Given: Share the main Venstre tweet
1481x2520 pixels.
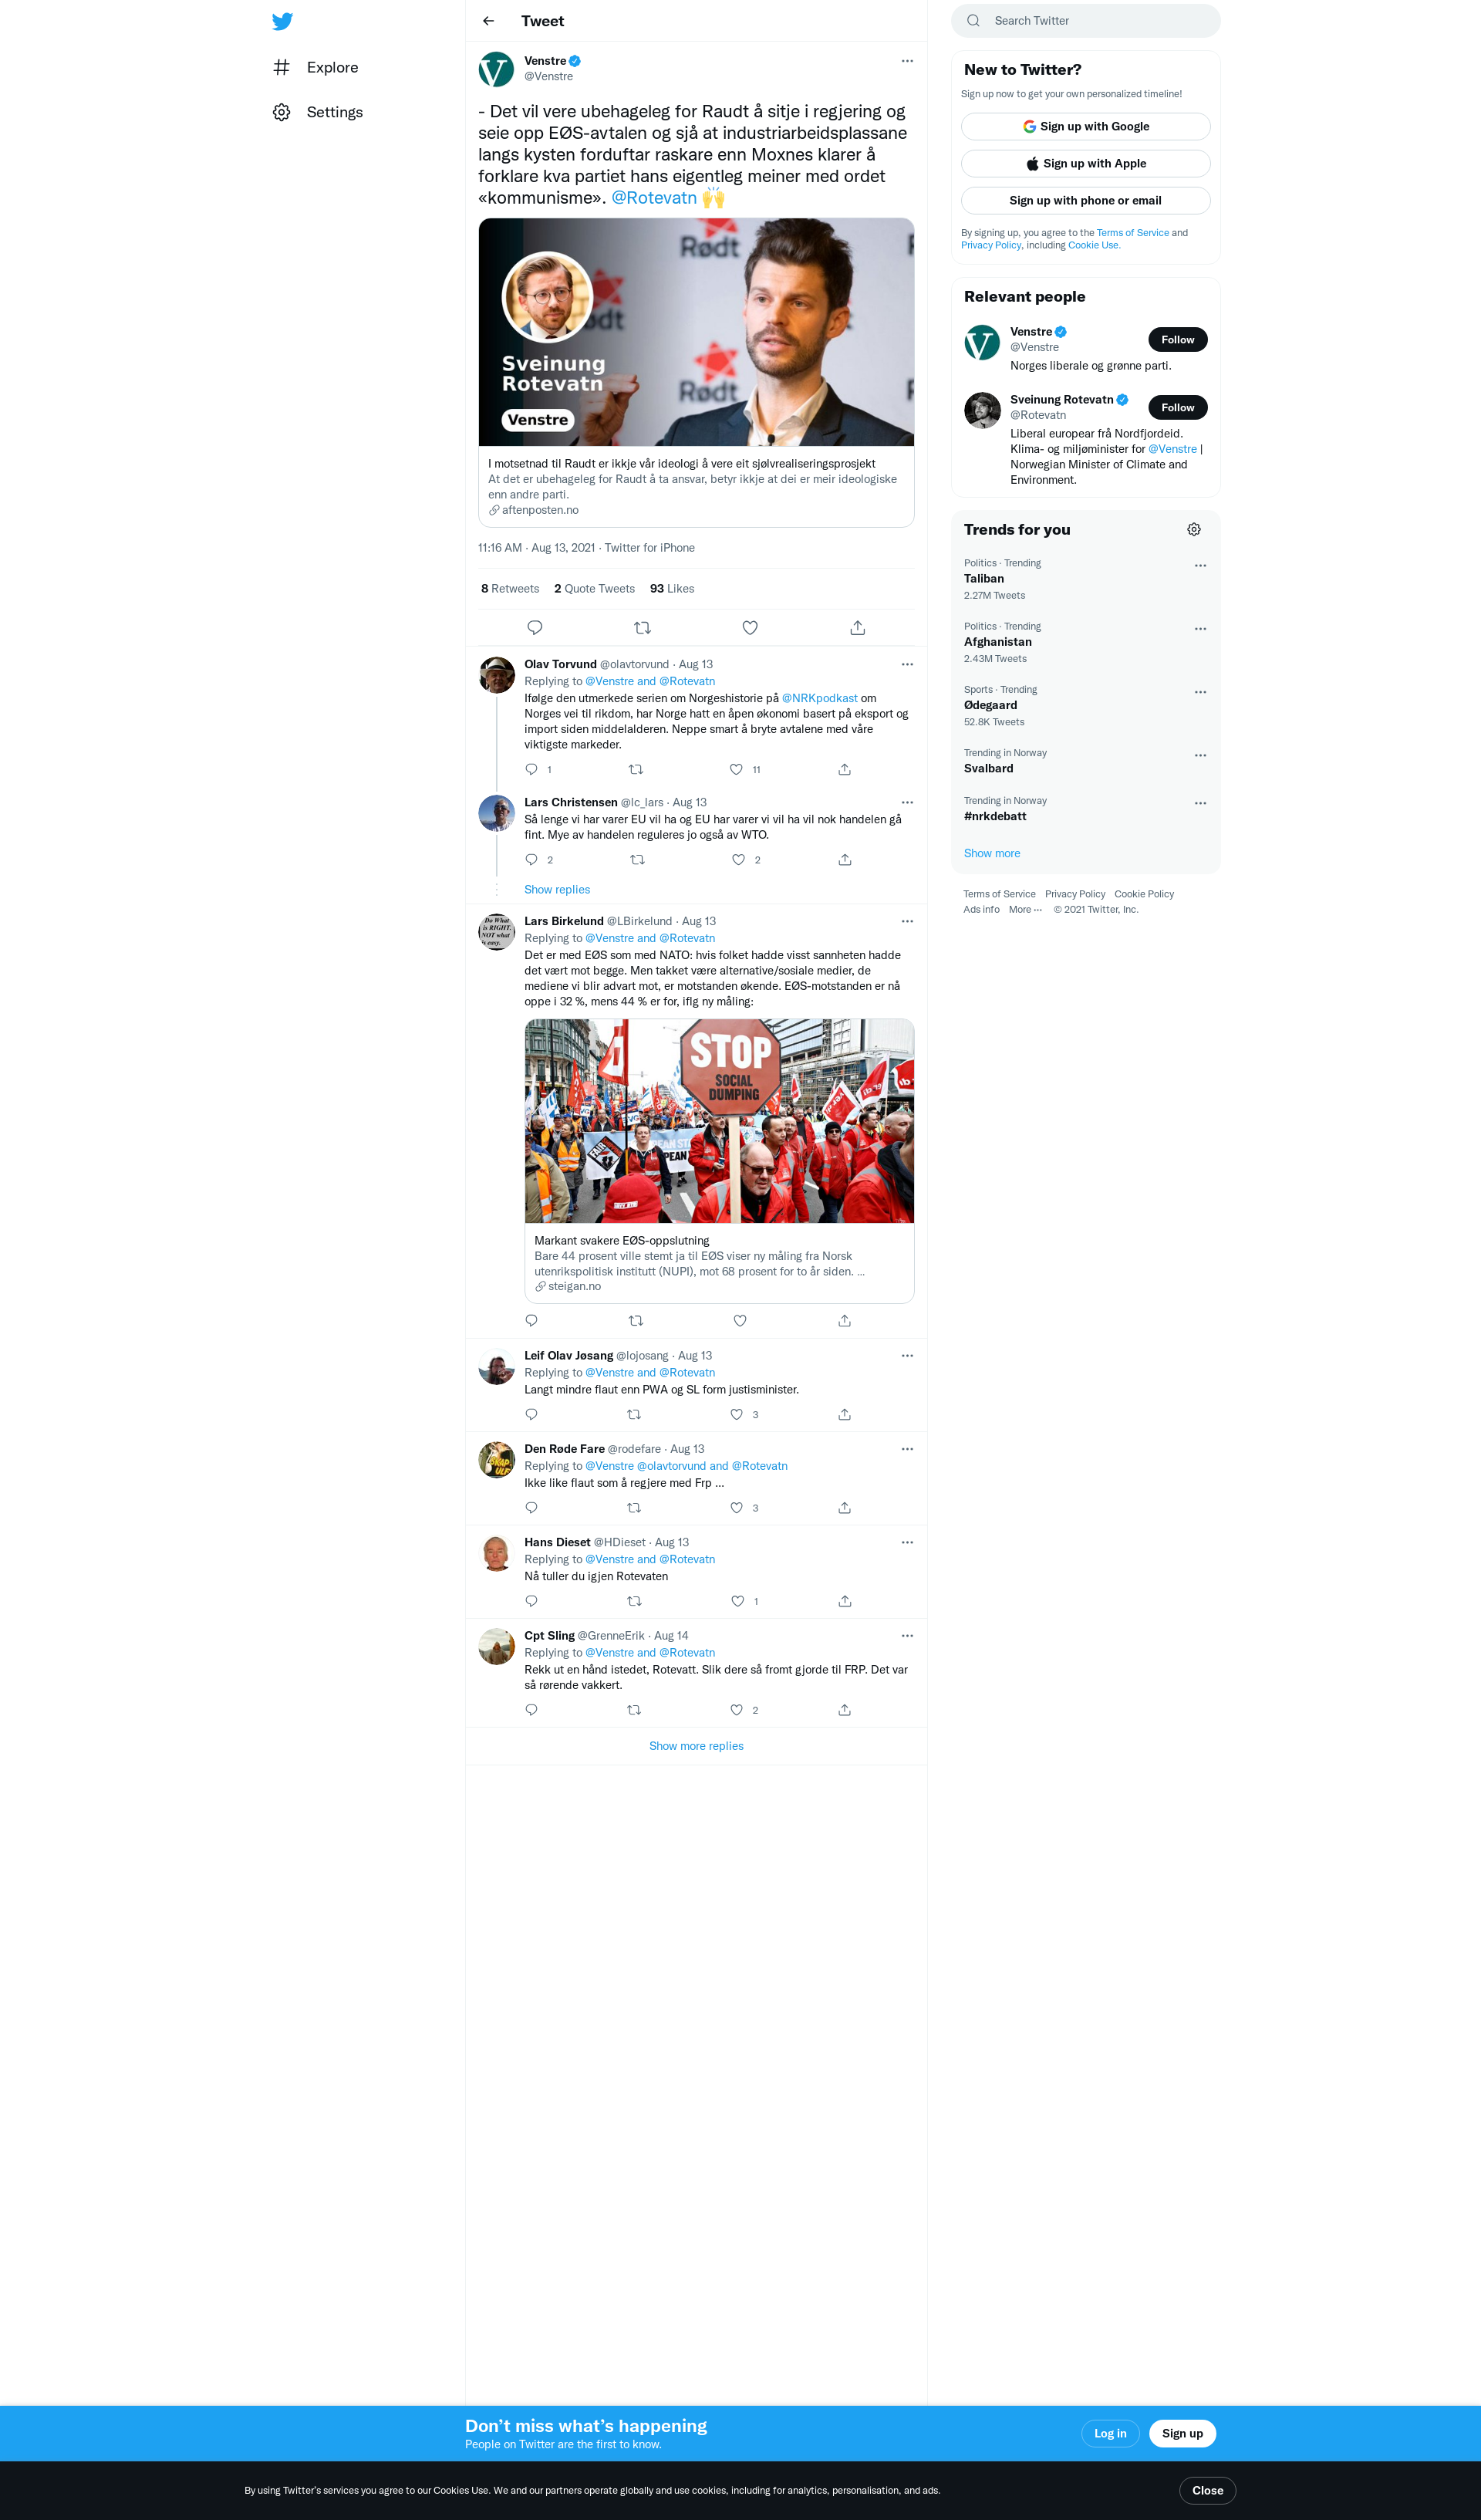Looking at the screenshot, I should [857, 628].
